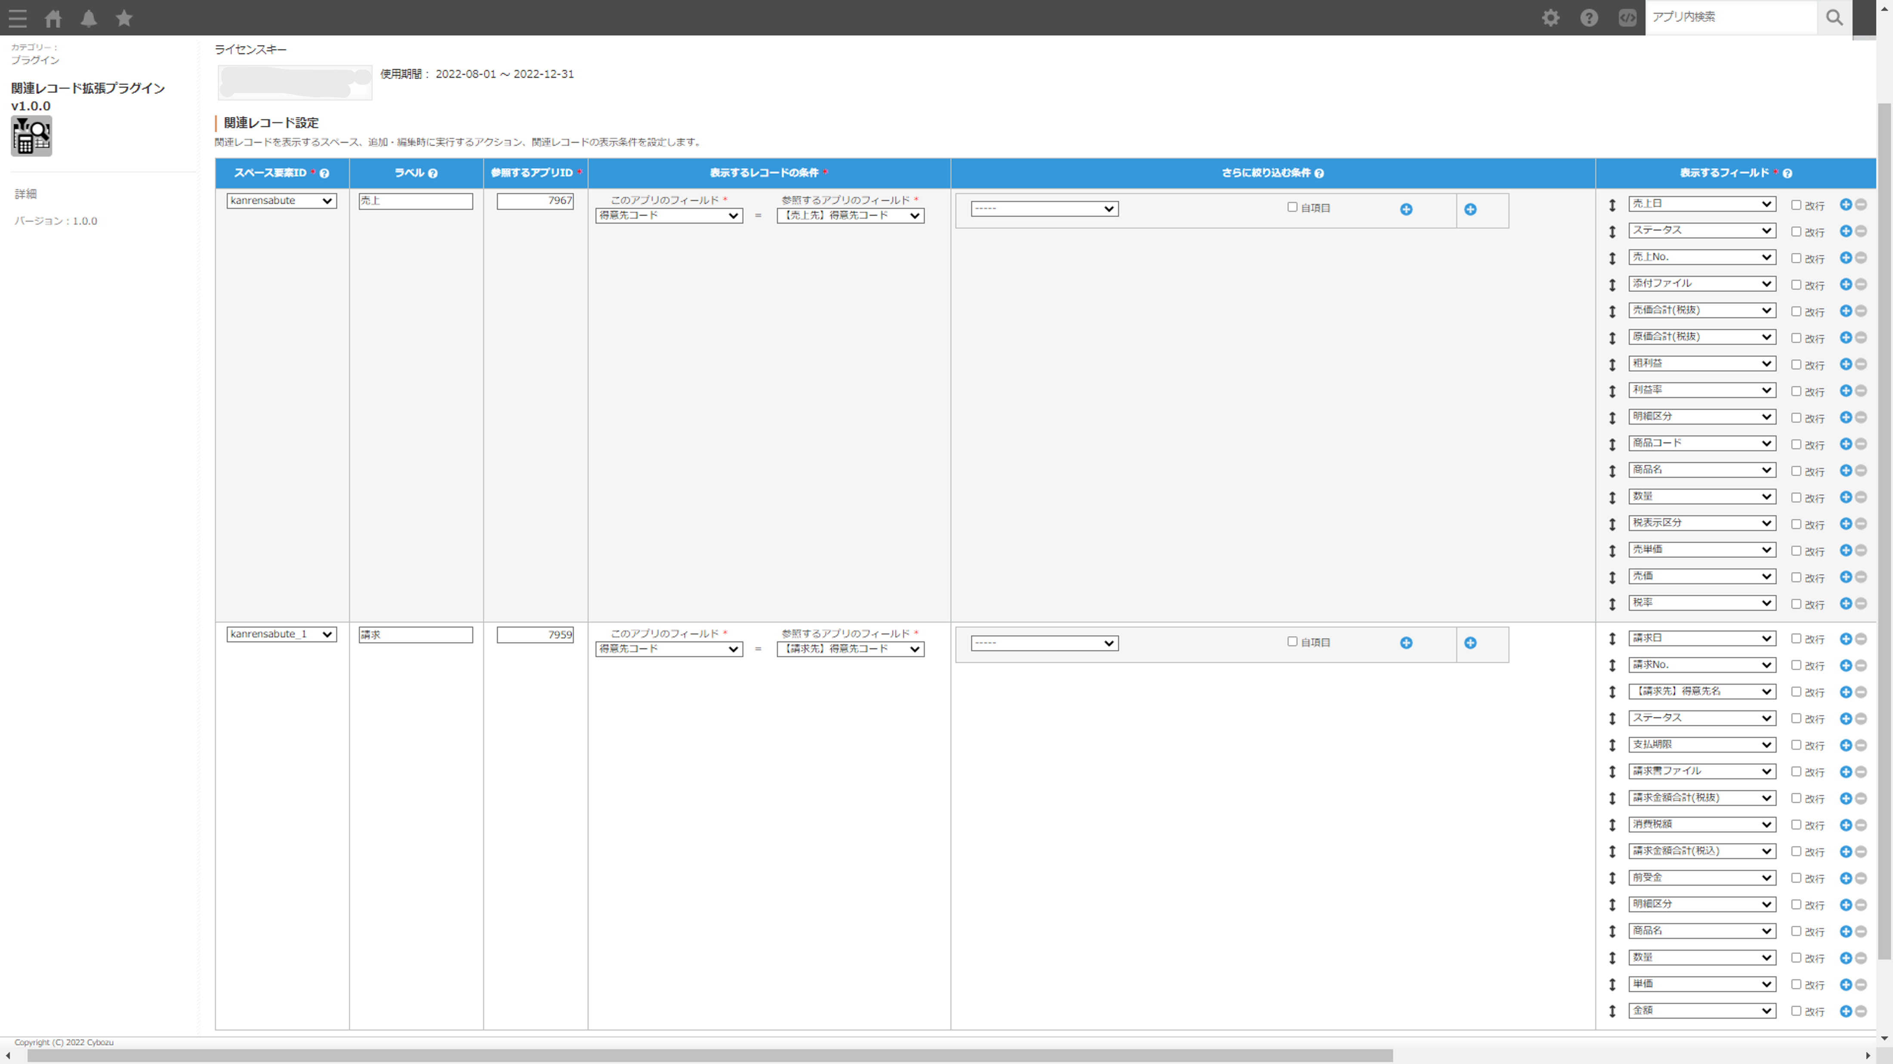This screenshot has width=1893, height=1064.
Task: Add a field after 金額 row
Action: click(x=1845, y=1011)
